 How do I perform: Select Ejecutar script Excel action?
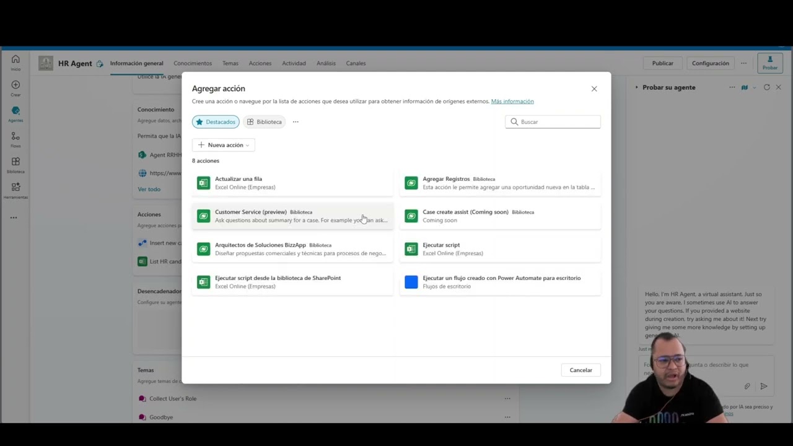click(x=500, y=248)
